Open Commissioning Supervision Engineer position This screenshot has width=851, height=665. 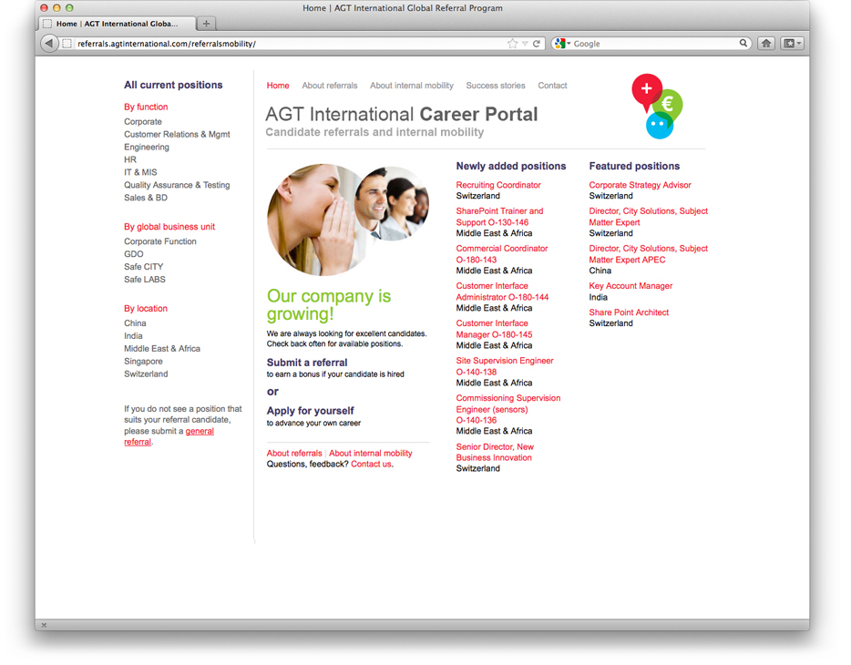point(508,409)
